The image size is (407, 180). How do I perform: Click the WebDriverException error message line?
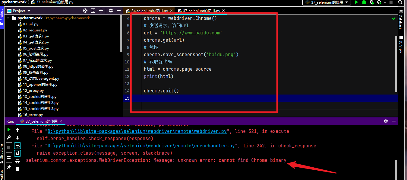tap(156, 160)
